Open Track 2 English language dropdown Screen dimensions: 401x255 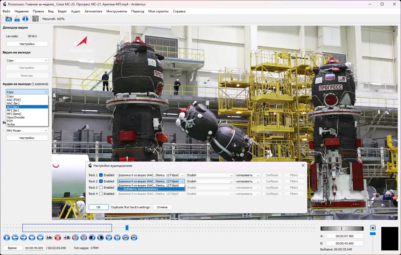click(x=210, y=181)
